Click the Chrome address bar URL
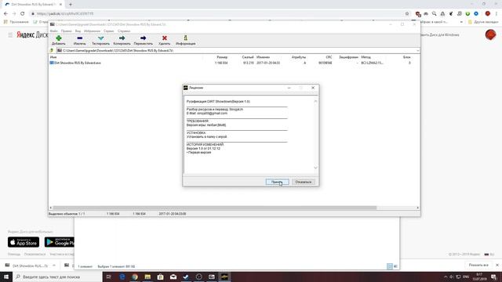Screen dimensions: 502x282 click(x=65, y=14)
